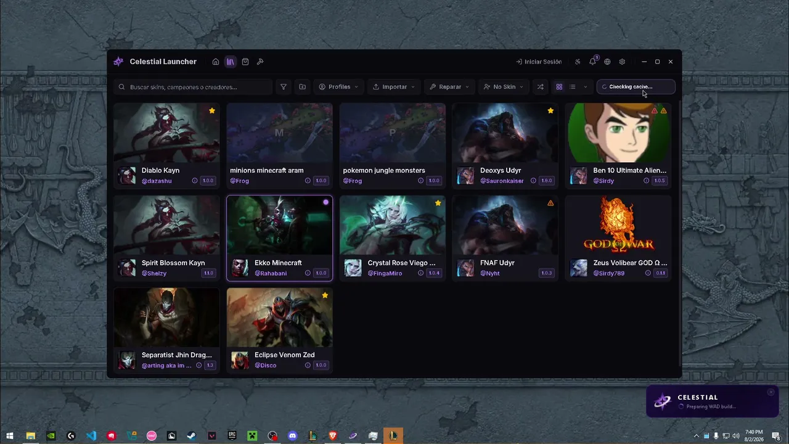789x444 pixels.
Task: Click the champion avatar on FNAF Udyr card
Action: pyautogui.click(x=465, y=268)
